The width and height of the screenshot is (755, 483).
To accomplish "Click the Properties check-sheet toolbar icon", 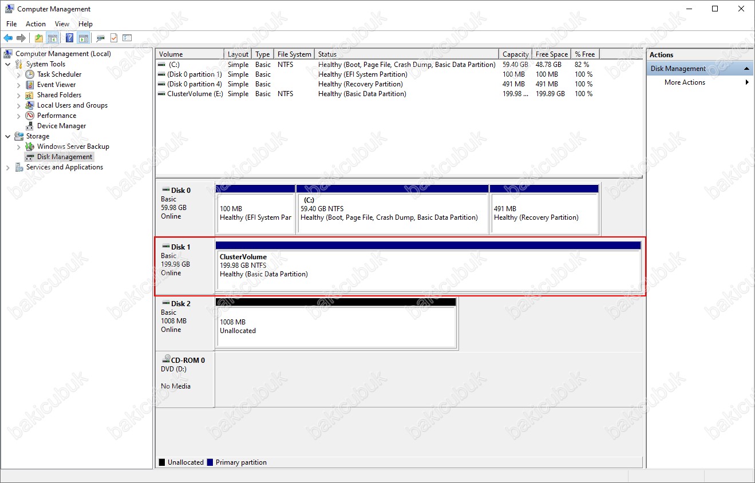I will (114, 38).
